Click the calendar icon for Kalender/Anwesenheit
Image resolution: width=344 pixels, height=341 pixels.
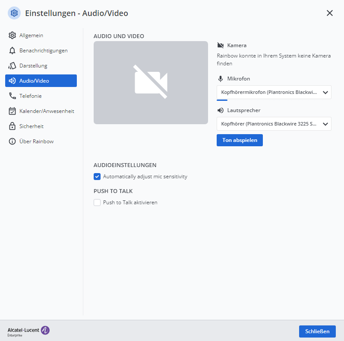[13, 111]
